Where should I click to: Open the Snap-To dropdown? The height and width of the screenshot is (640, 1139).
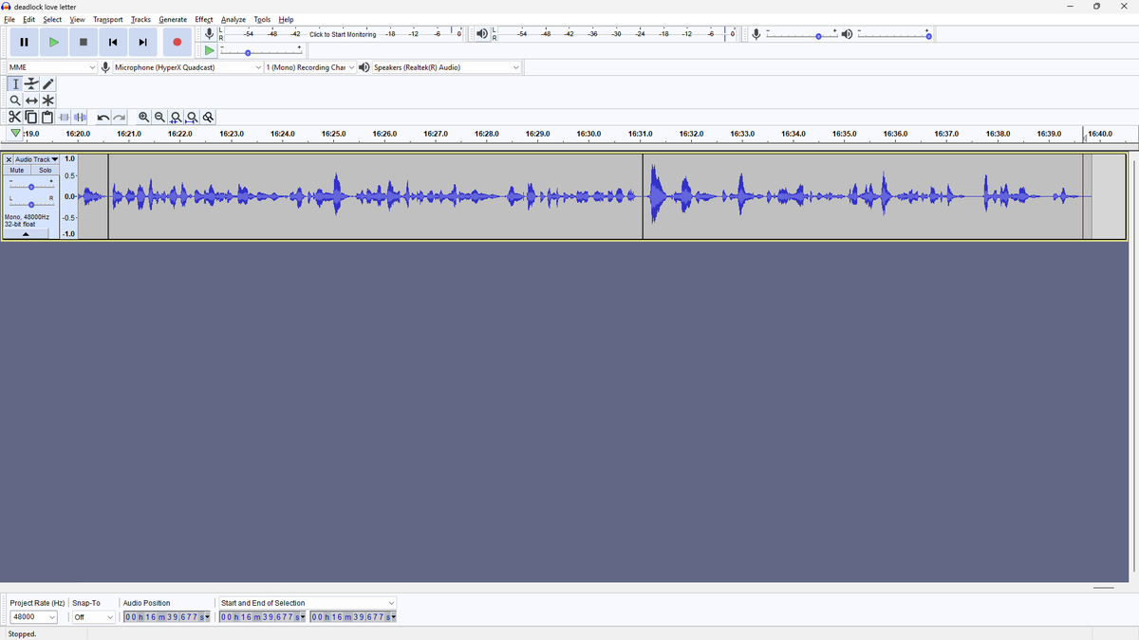pyautogui.click(x=94, y=617)
